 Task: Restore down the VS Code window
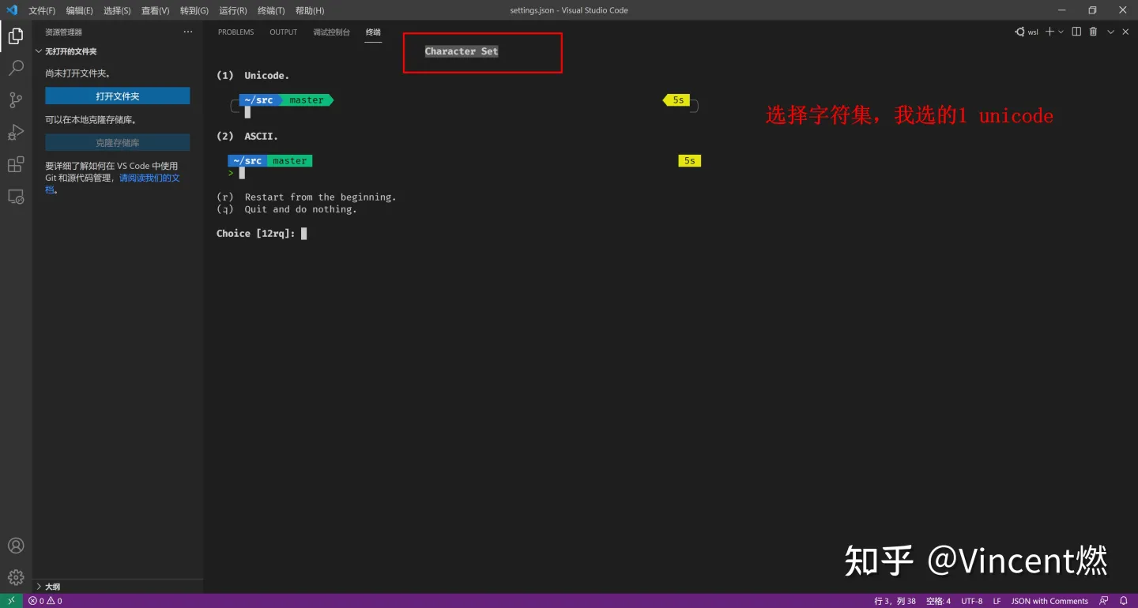pos(1092,10)
